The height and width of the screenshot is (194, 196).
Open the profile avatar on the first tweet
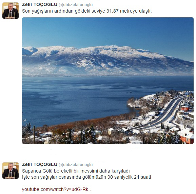(x=11, y=11)
